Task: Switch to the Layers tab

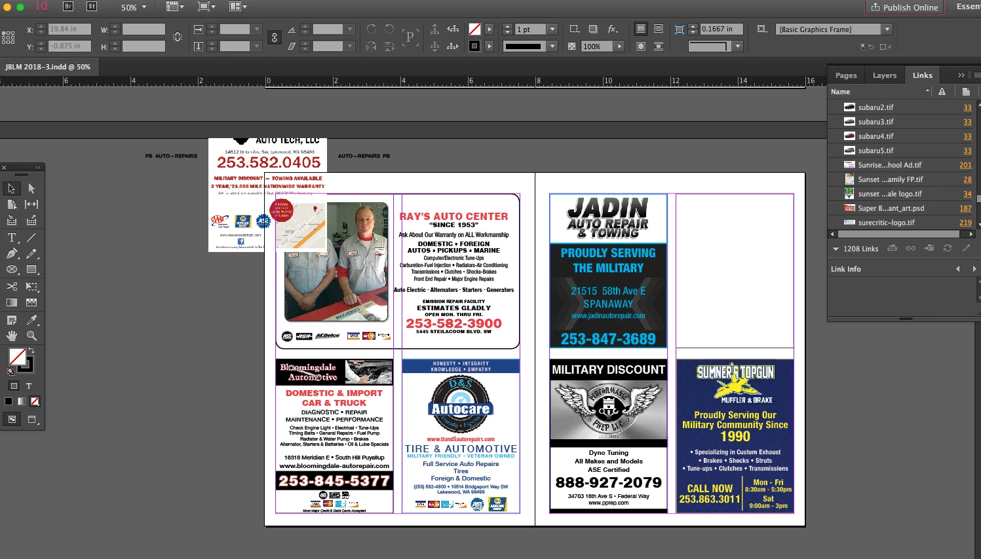Action: (884, 75)
